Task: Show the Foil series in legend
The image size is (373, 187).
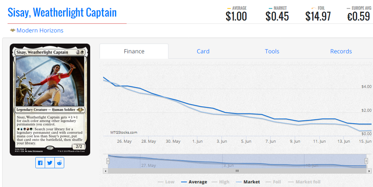Action: (x=273, y=182)
